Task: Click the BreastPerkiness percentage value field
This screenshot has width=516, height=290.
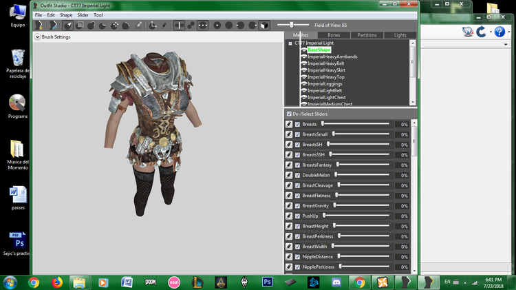Action: click(402, 236)
